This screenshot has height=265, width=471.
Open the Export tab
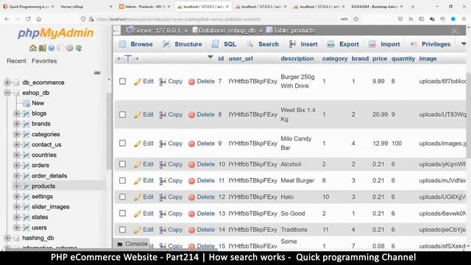(343, 44)
